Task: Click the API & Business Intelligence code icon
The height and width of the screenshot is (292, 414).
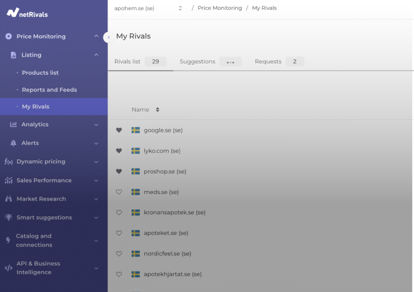Action: pos(9,268)
